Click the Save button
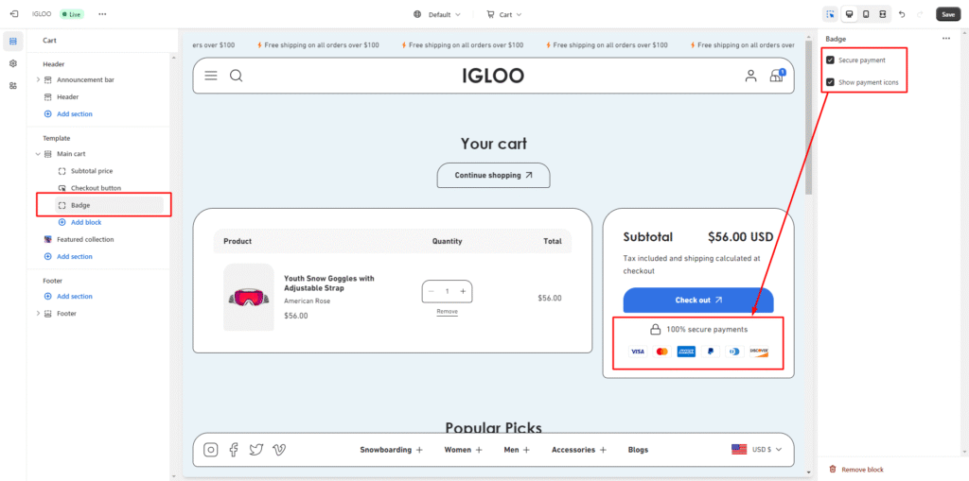 pyautogui.click(x=947, y=14)
